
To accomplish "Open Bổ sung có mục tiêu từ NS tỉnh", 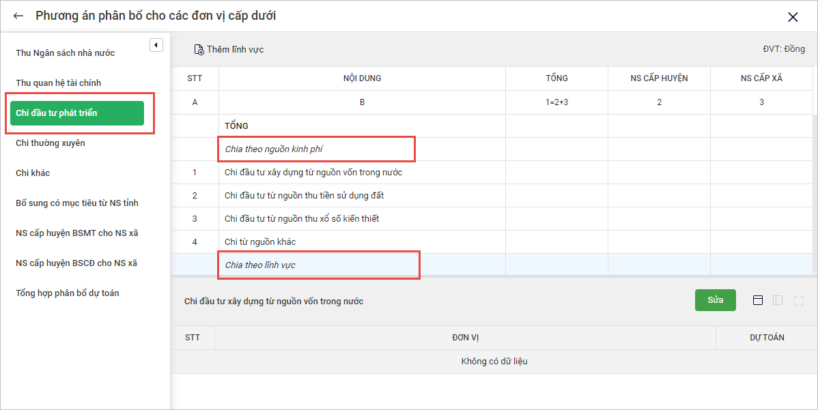I will (77, 203).
